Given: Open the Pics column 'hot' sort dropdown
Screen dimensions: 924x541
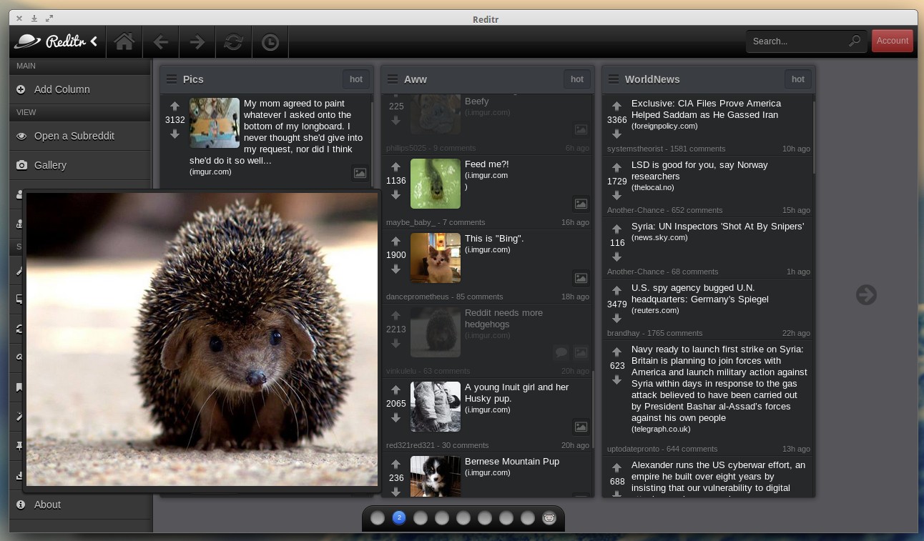Looking at the screenshot, I should [356, 79].
